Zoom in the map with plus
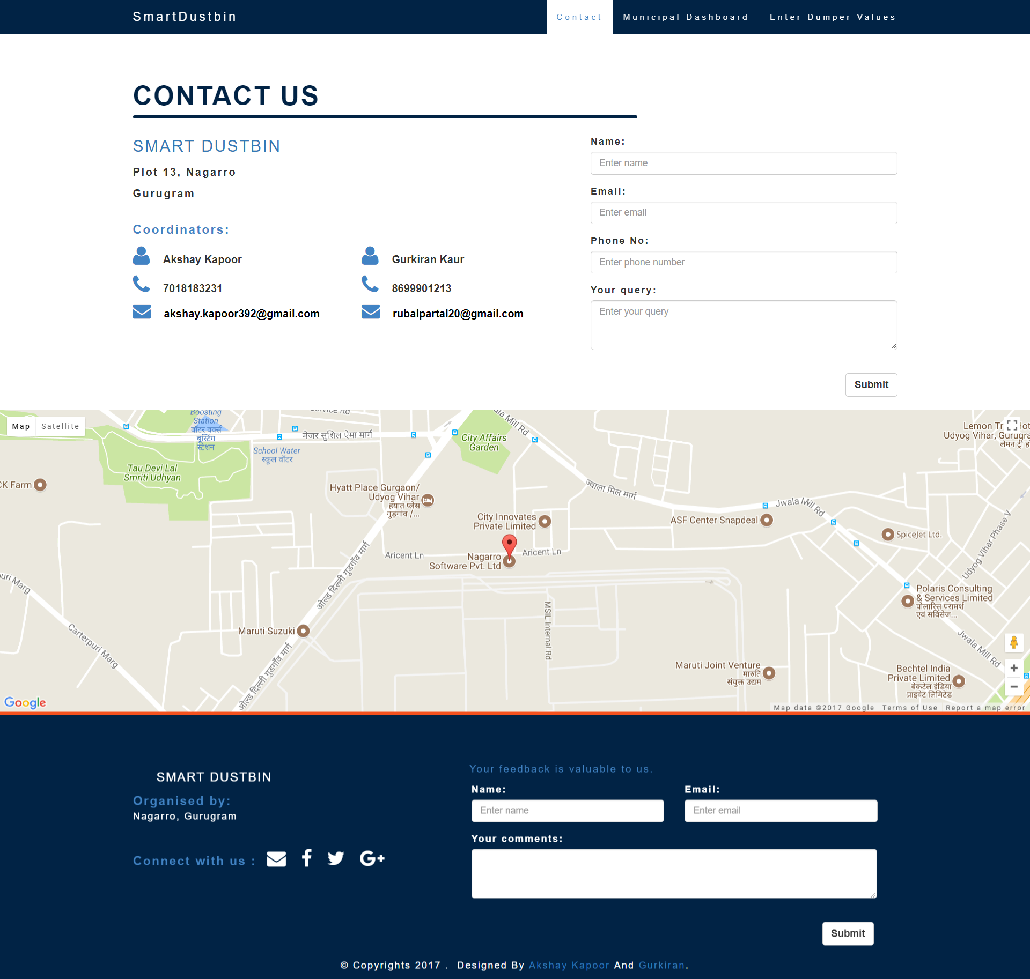This screenshot has width=1030, height=979. coord(1013,668)
